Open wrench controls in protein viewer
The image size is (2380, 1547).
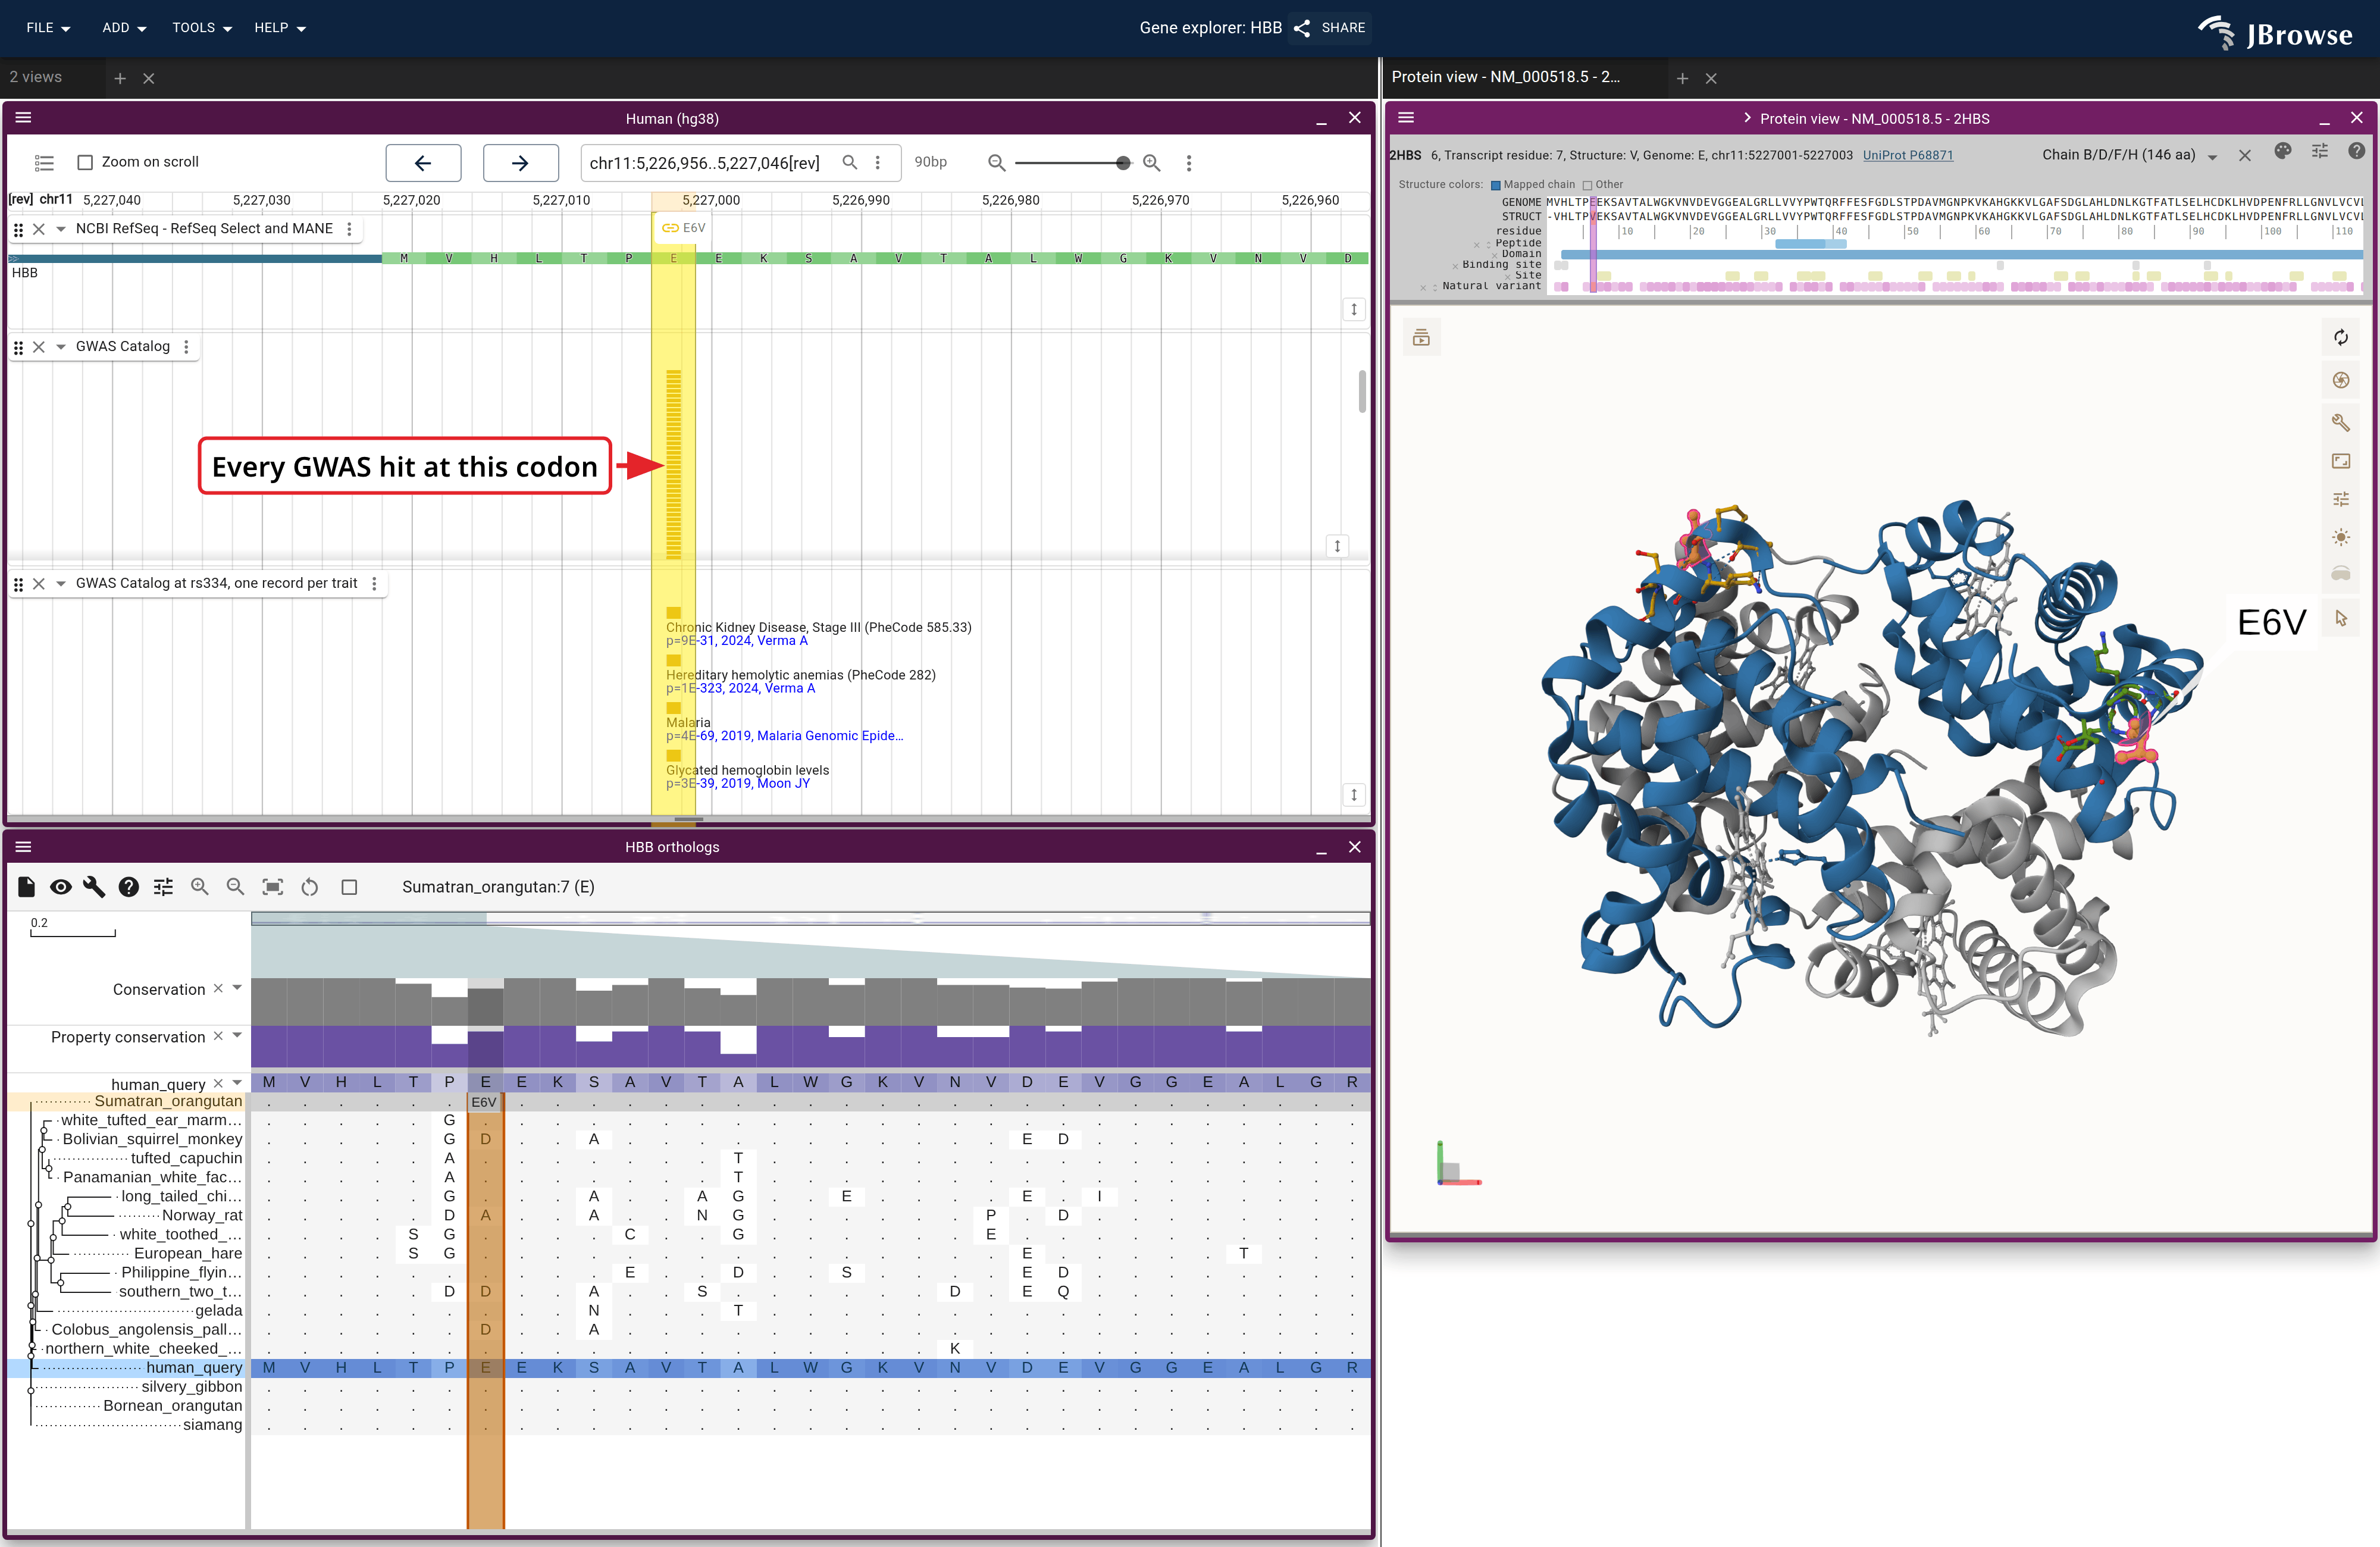(x=2341, y=422)
